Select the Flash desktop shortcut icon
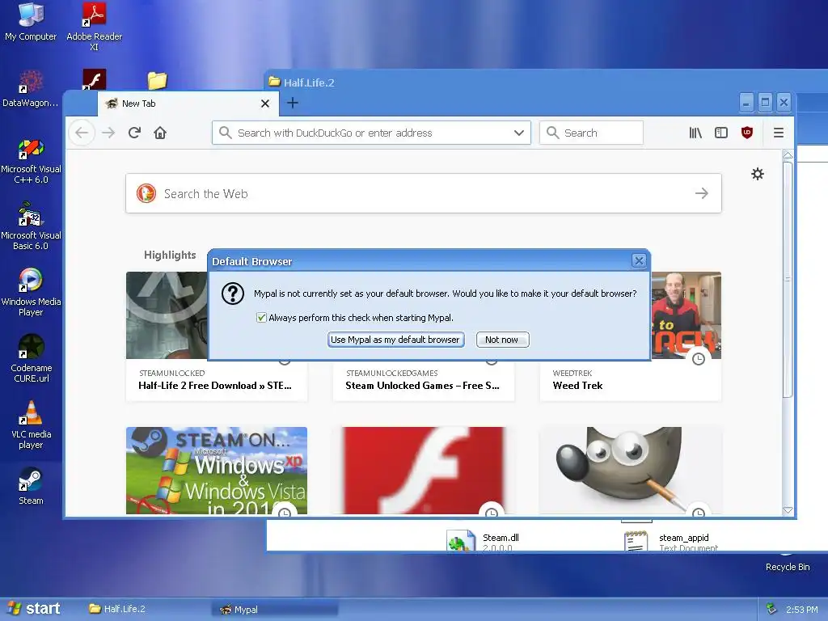The height and width of the screenshot is (621, 828). [94, 79]
